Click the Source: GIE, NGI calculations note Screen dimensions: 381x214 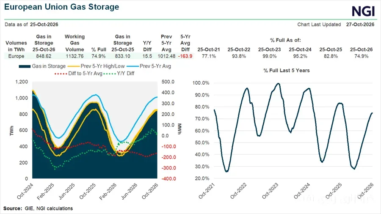point(38,209)
